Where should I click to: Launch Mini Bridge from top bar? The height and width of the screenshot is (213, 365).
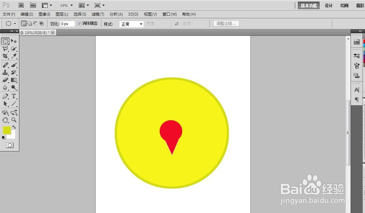click(x=33, y=5)
